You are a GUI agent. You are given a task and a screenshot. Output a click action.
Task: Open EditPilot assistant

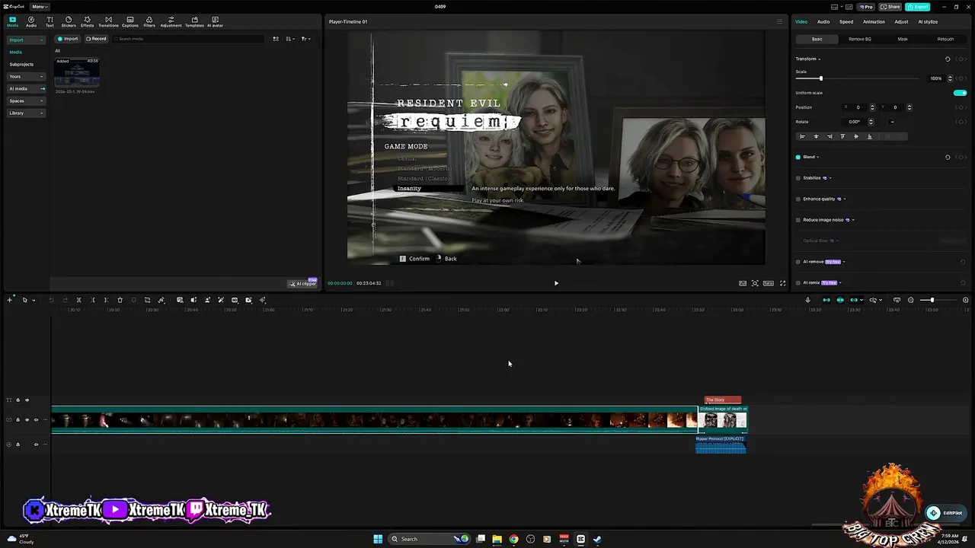point(945,513)
